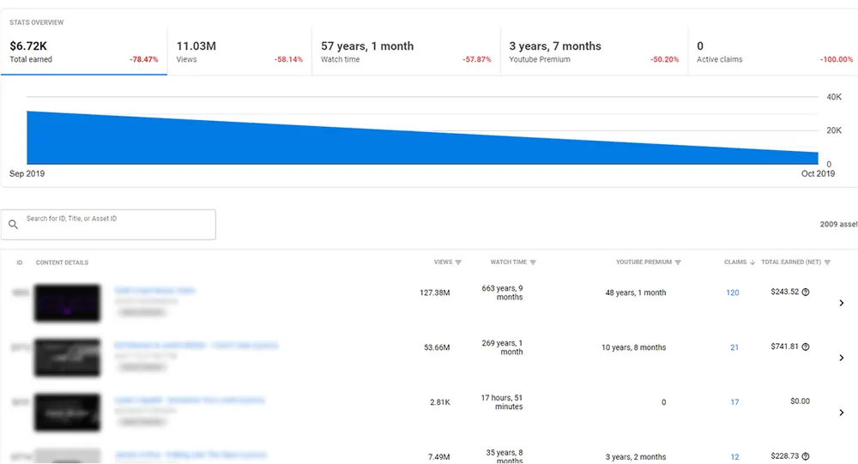Select the Total earned $6.72K tab
This screenshot has width=858, height=464.
[x=84, y=52]
